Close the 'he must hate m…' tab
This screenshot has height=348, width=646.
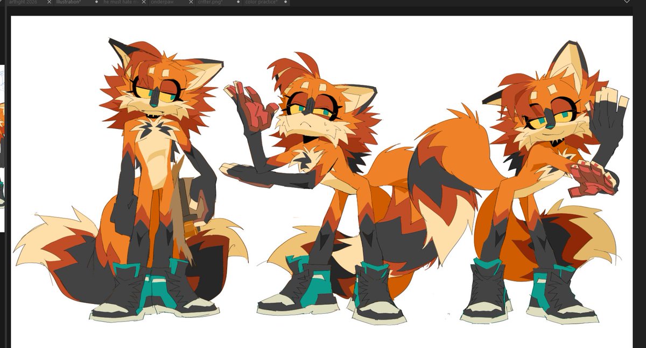click(144, 2)
